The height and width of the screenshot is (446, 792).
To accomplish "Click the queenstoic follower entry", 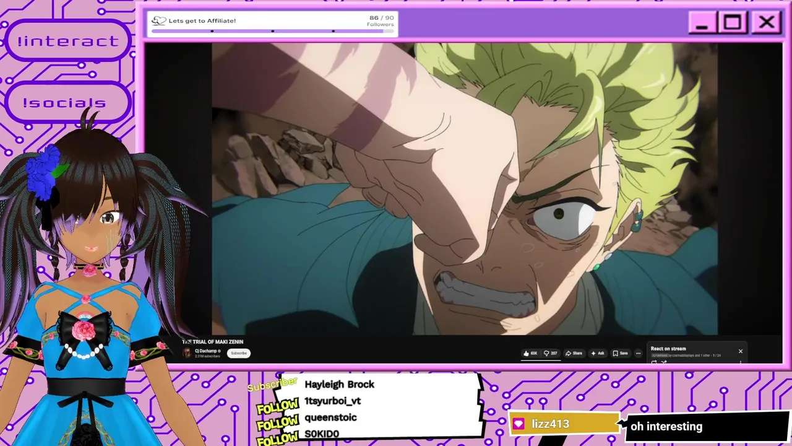I will [330, 418].
